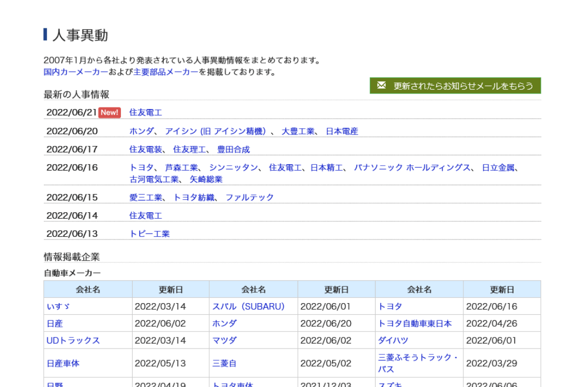The image size is (581, 387).
Task: Click the ダイハツ link
Action: (x=393, y=340)
